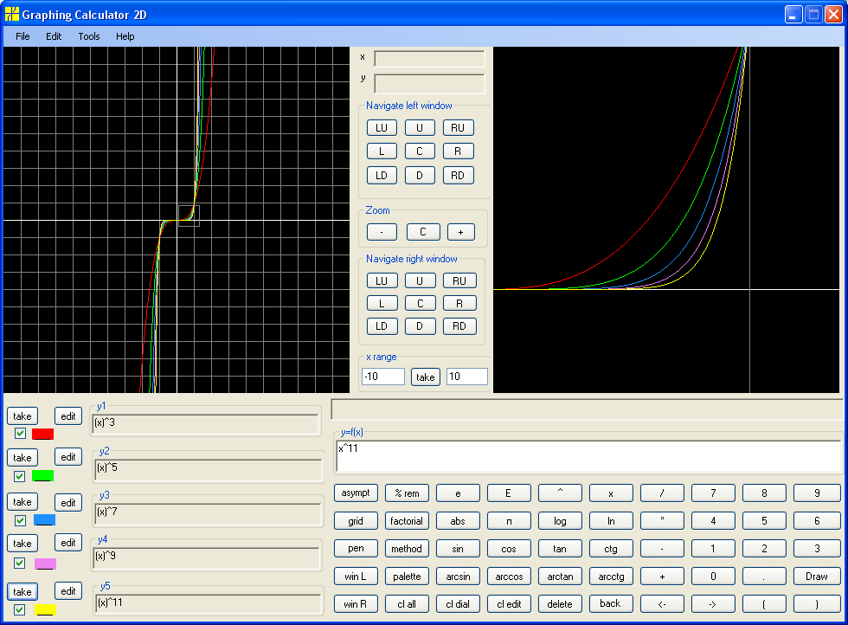Click the back button

(611, 604)
